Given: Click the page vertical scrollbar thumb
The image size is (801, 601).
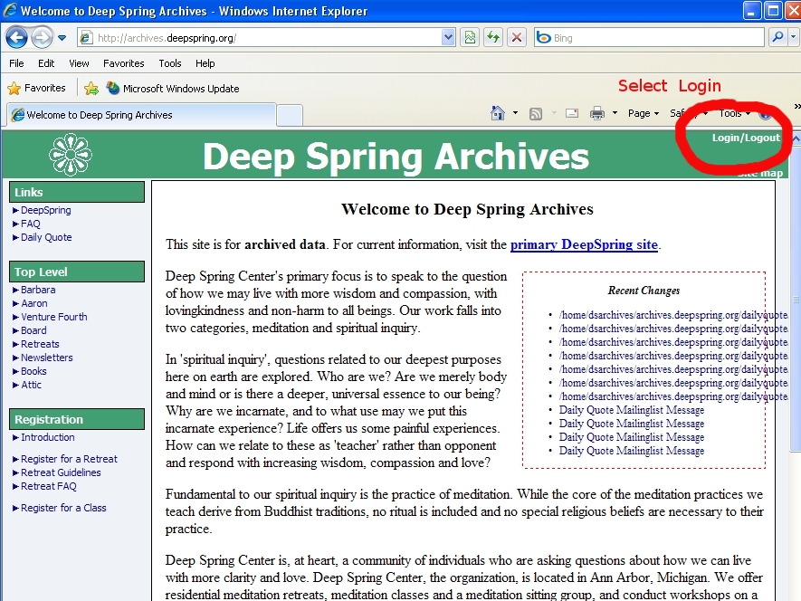Looking at the screenshot, I should pos(795,299).
